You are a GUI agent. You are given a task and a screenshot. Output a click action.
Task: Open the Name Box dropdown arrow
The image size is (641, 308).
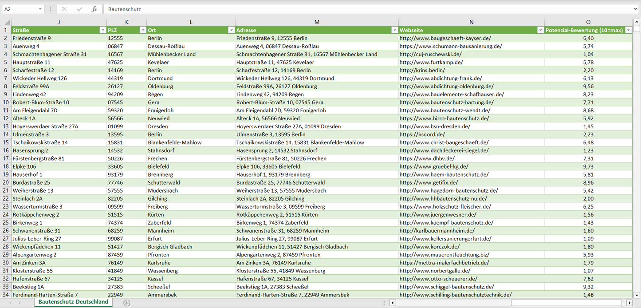point(40,9)
